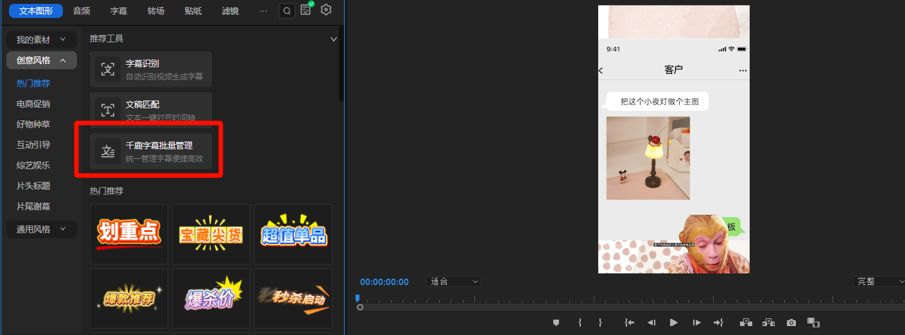Viewport: 905px width, 335px height.
Task: Choose the 爆杀价 text template
Action: [211, 298]
